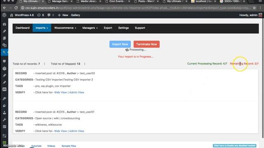Open Admin View for post #2315
264x148 pixels.
point(77,131)
